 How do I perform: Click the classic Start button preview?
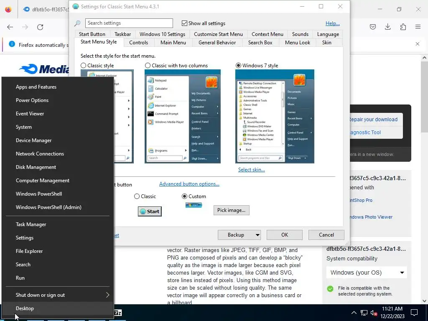[150, 211]
